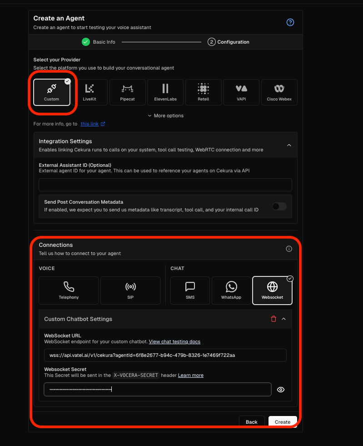363x446 pixels.
Task: Reveal the secret with eye icon
Action: coord(281,390)
